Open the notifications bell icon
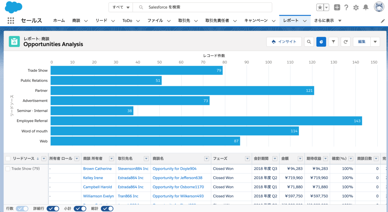This screenshot has width=388, height=212. (x=366, y=7)
